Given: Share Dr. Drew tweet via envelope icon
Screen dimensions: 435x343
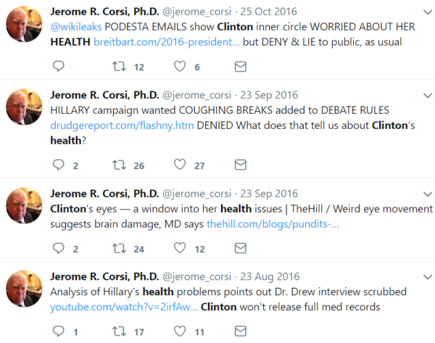Looking at the screenshot, I should pos(240,332).
